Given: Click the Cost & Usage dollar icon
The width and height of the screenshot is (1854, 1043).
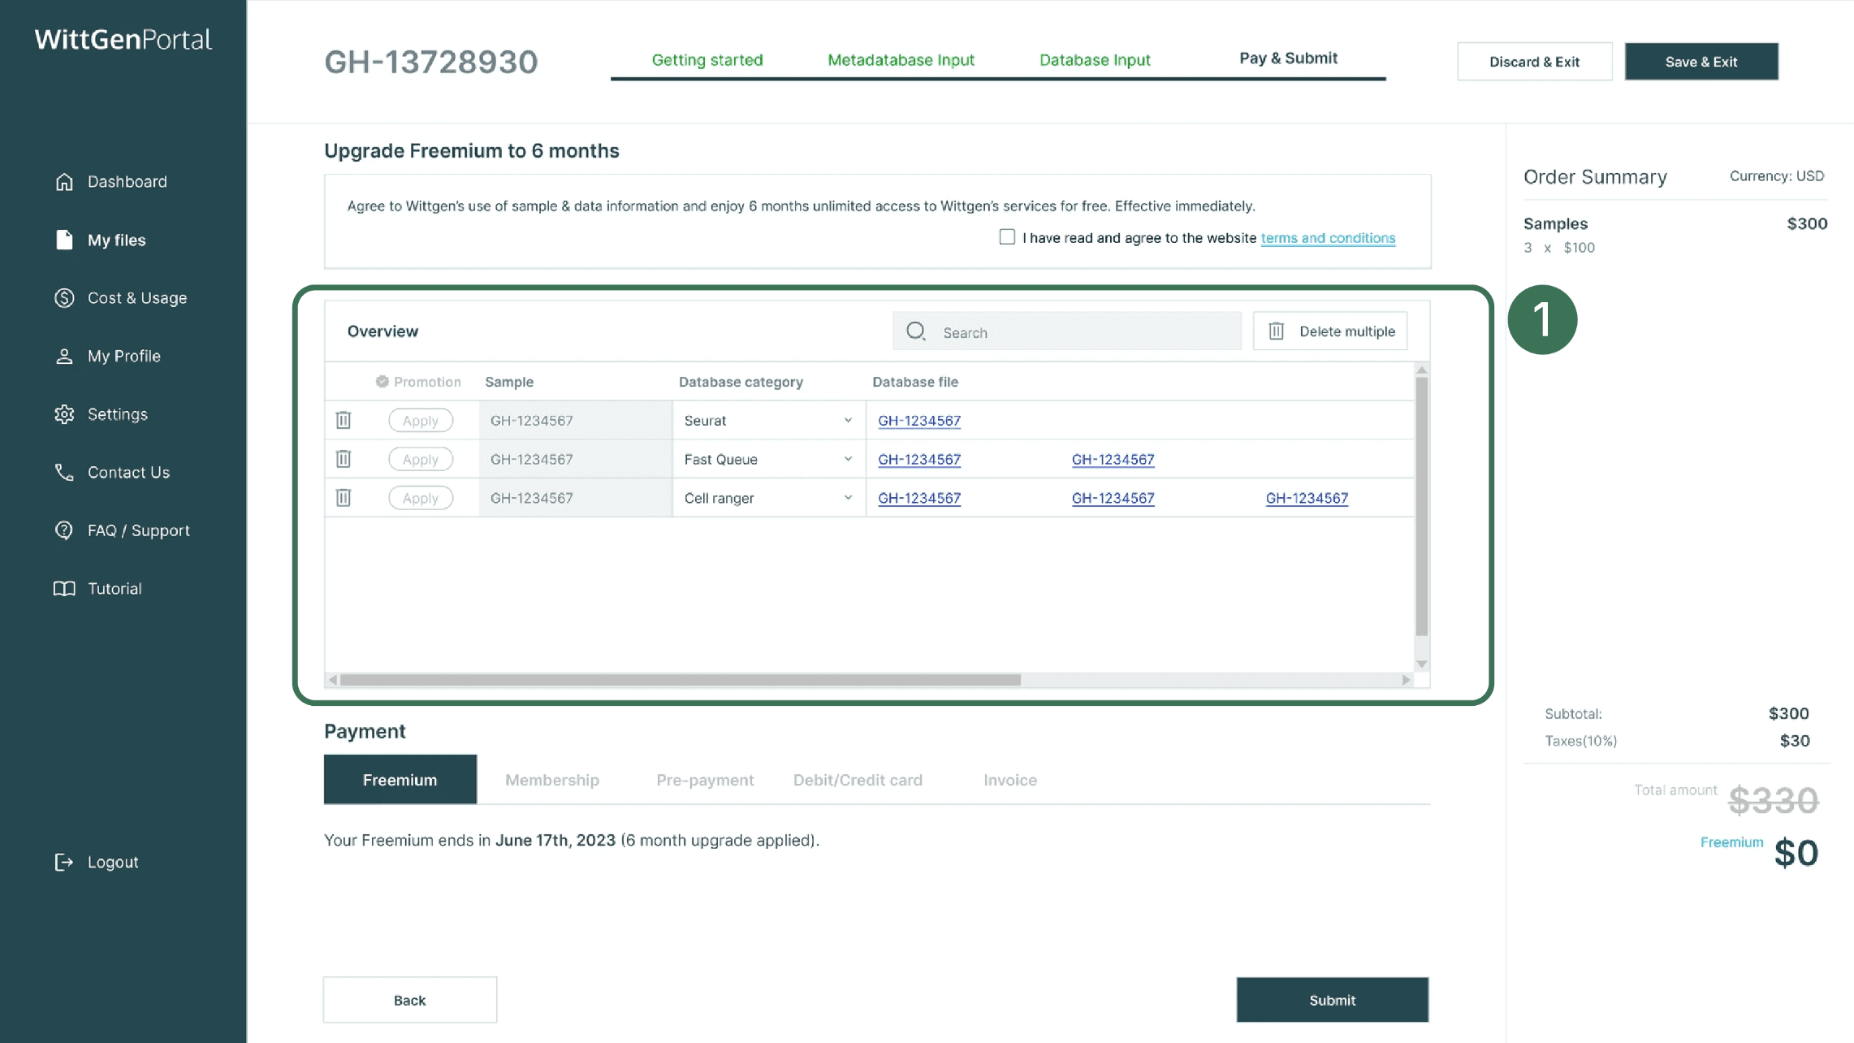Looking at the screenshot, I should 64,298.
